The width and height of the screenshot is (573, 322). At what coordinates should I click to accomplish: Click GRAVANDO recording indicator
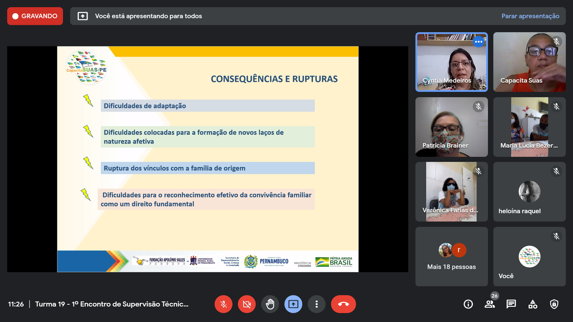[35, 16]
